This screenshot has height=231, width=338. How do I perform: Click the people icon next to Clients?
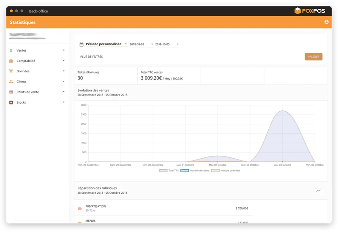tap(11, 82)
